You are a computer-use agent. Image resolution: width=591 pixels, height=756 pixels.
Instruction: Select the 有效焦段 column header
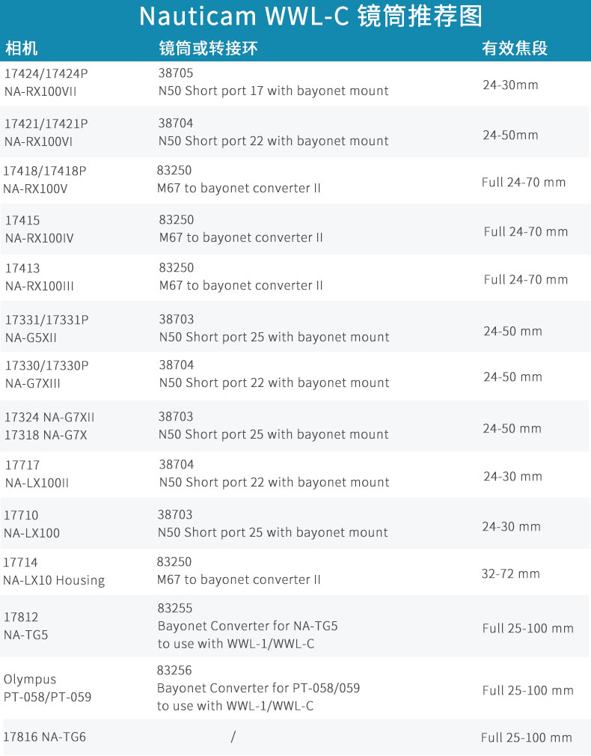coord(515,48)
